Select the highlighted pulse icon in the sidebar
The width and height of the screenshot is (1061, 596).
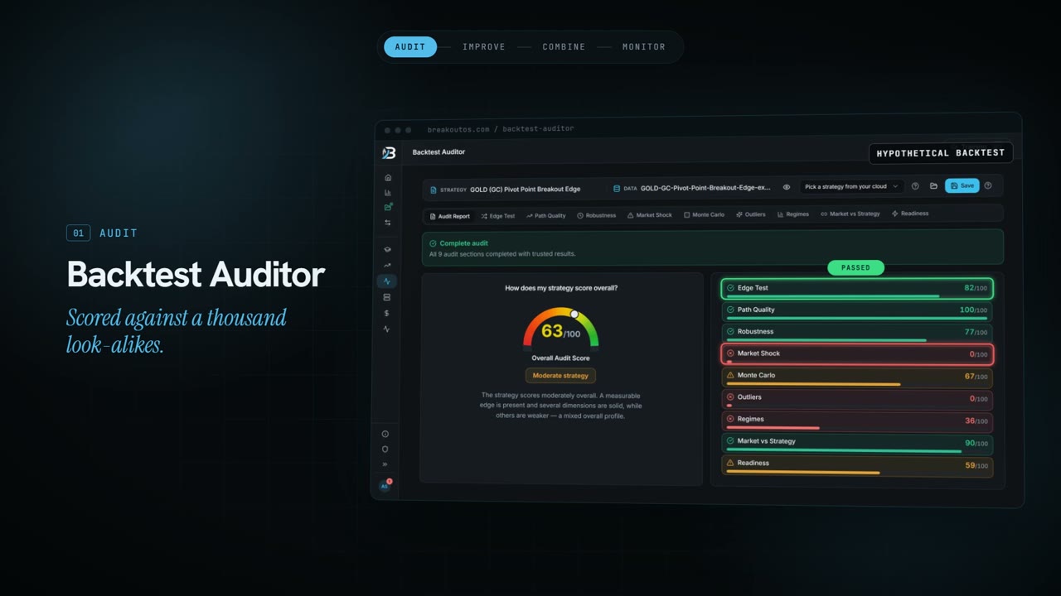pos(386,281)
